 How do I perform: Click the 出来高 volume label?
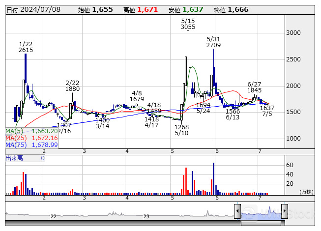(14, 158)
